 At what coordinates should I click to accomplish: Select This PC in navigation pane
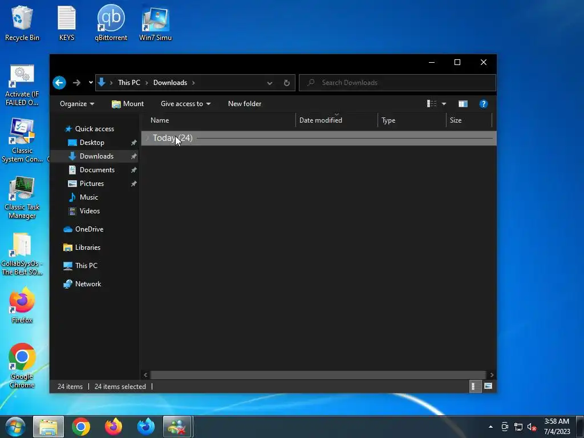coord(86,266)
